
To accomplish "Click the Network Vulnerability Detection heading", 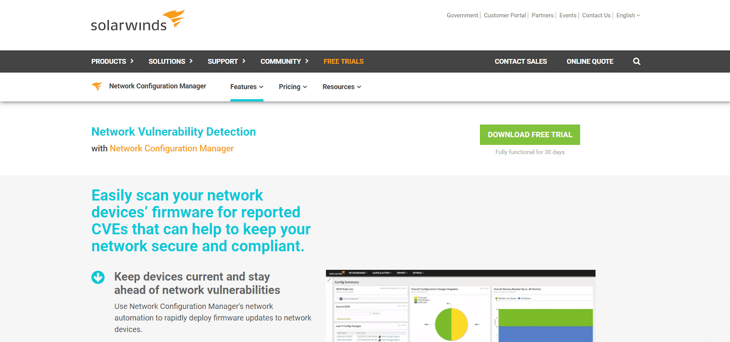I will pyautogui.click(x=173, y=132).
